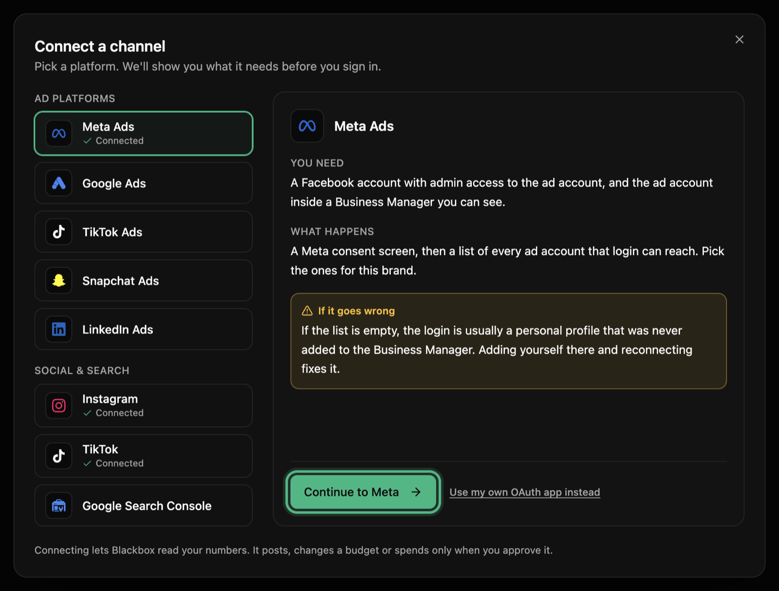Screen dimensions: 779x591
Task: Open the LinkedIn Ads logo icon
Action: point(59,329)
